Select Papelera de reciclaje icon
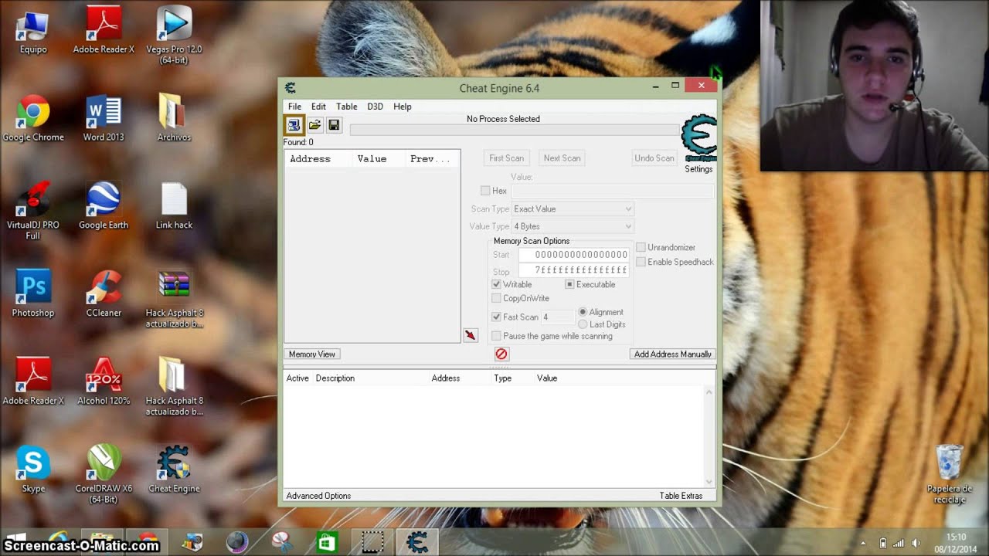Screen dimensions: 989x556 click(x=949, y=475)
